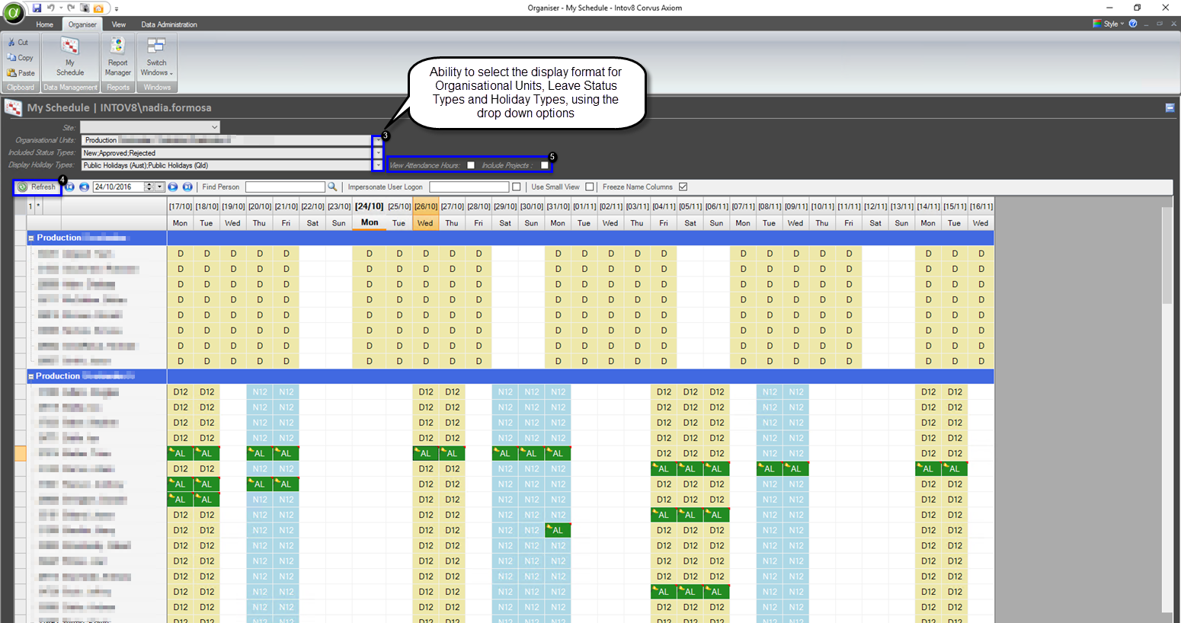The width and height of the screenshot is (1181, 623).
Task: Click the [31/10] date column header
Action: [x=558, y=206]
